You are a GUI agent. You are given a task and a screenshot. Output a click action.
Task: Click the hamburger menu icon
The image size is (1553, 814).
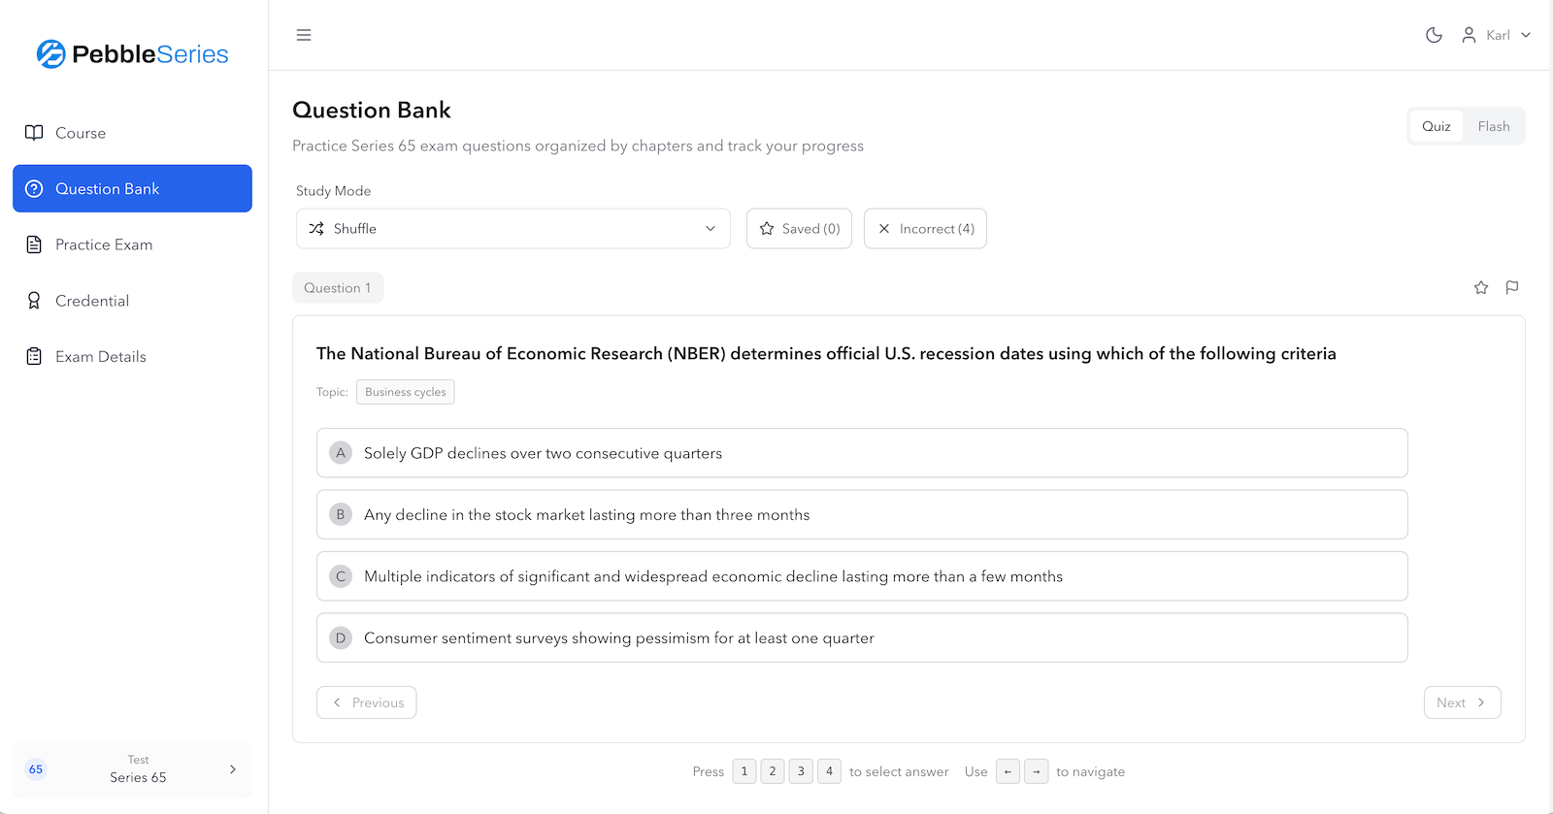[x=304, y=35]
